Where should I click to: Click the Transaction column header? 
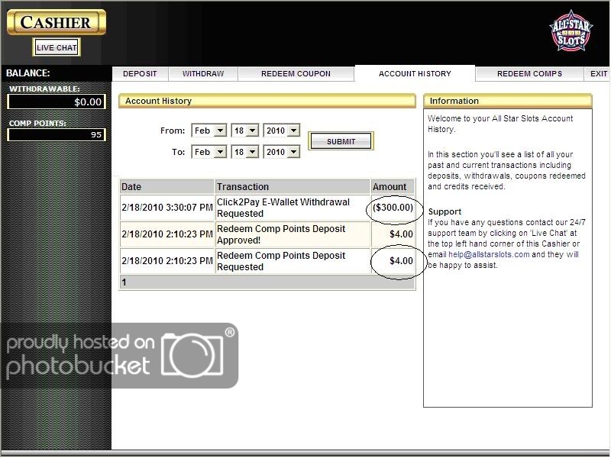tap(293, 186)
